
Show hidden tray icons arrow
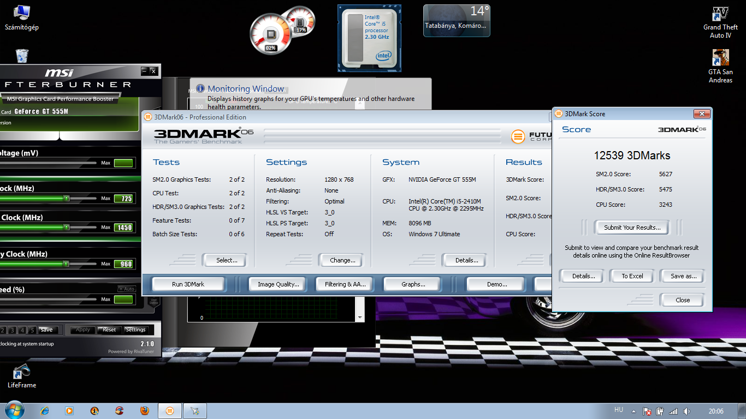tap(633, 411)
